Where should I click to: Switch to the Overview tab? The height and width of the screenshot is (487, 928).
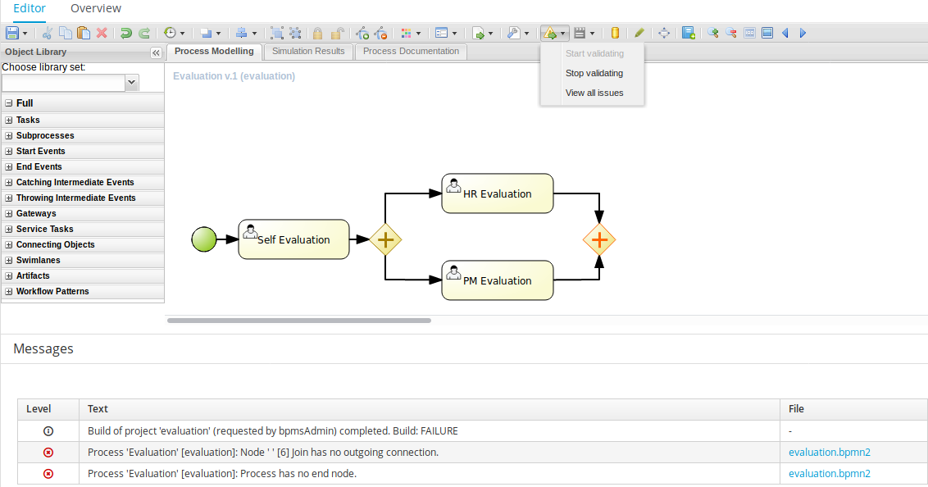tap(96, 8)
